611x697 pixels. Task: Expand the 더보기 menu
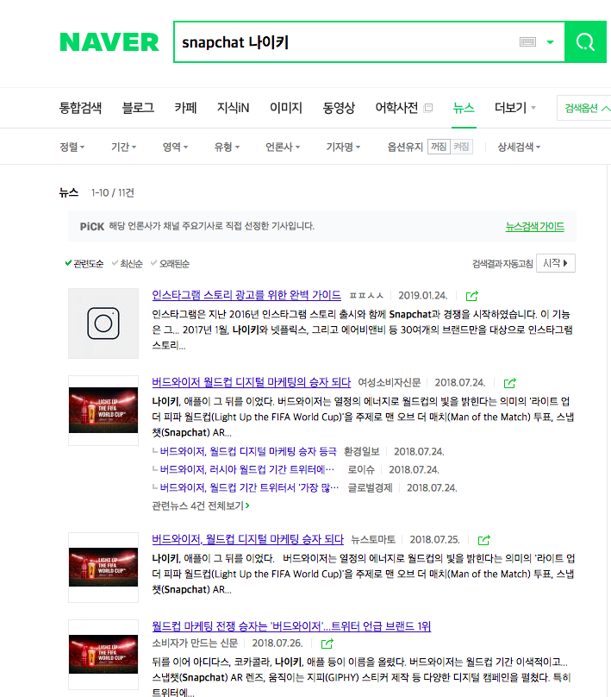click(x=515, y=108)
